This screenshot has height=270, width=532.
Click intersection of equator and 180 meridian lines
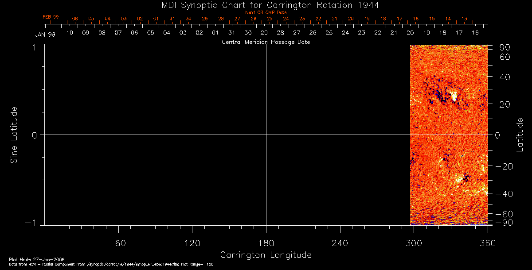(266, 135)
